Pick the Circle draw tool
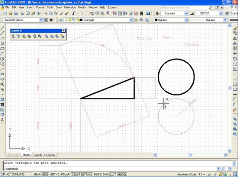 pyautogui.click(x=3, y=59)
